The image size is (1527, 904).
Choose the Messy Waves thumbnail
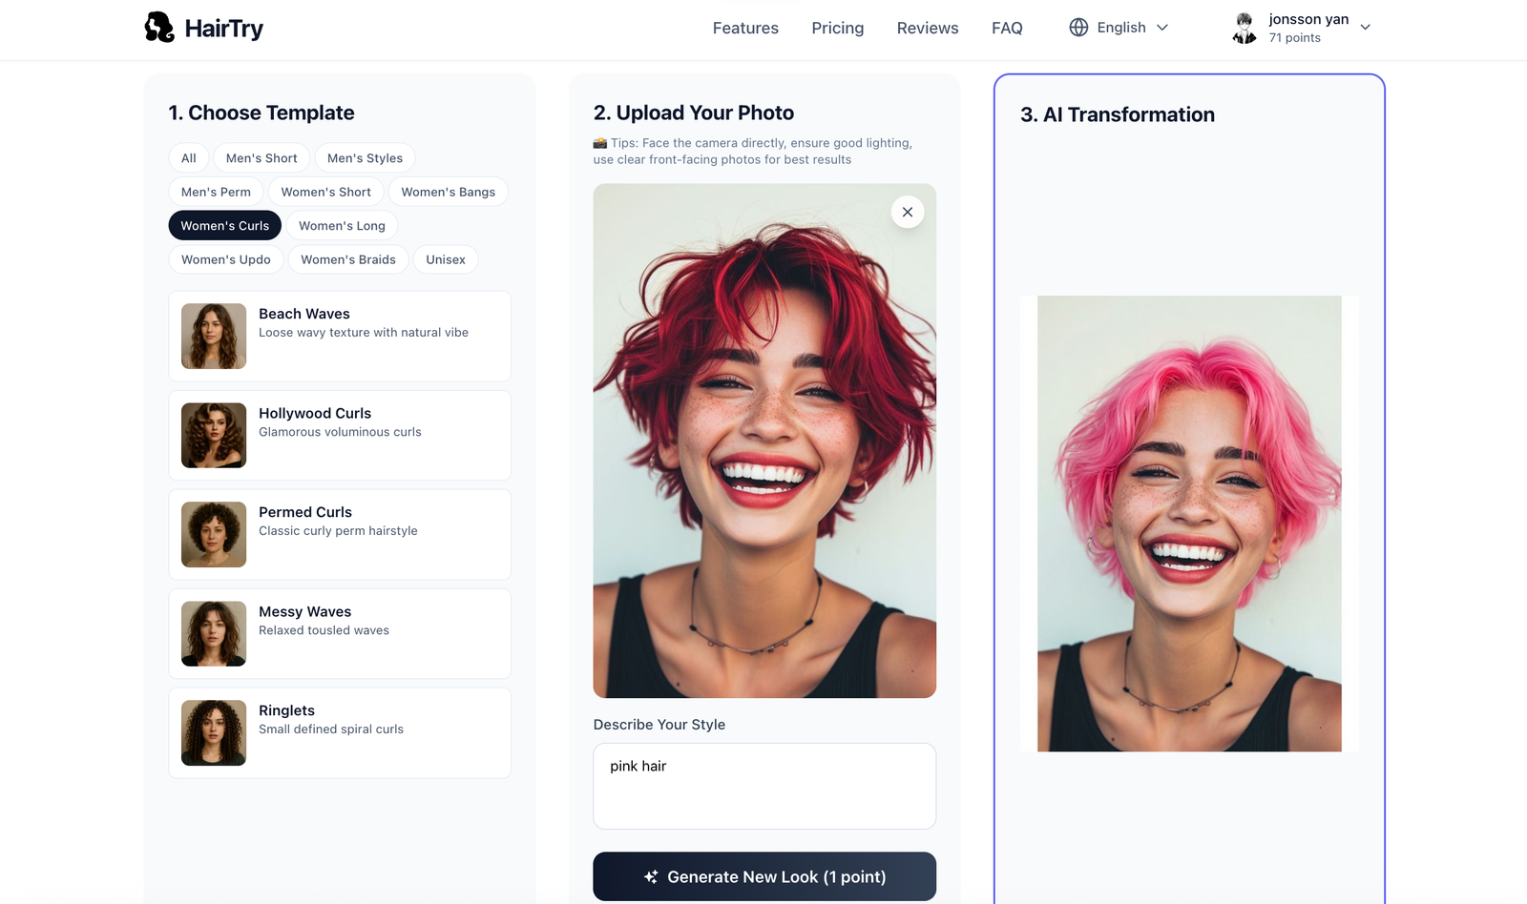pos(214,633)
